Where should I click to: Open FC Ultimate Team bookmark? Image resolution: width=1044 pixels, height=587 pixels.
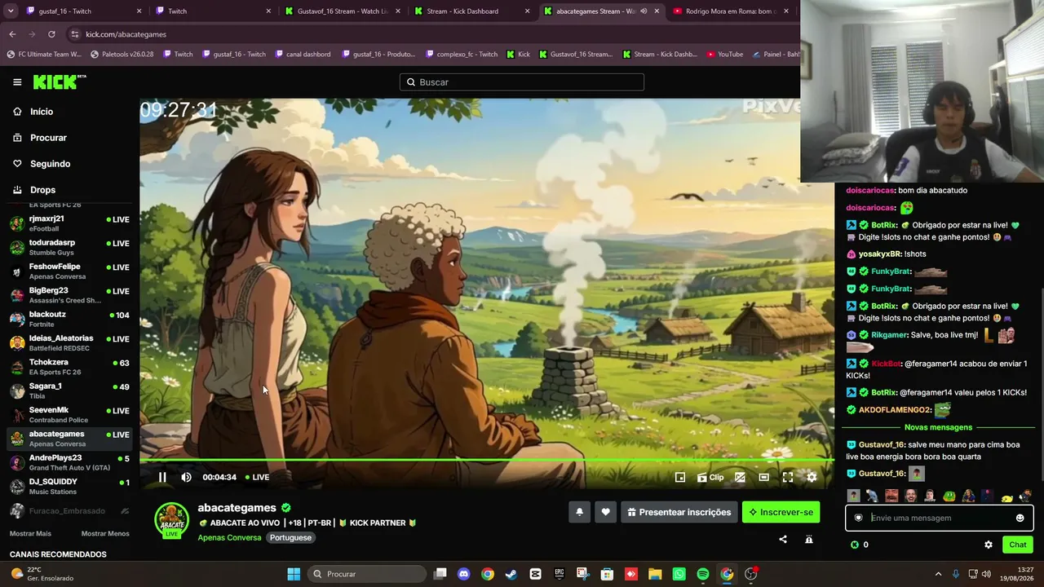point(44,54)
